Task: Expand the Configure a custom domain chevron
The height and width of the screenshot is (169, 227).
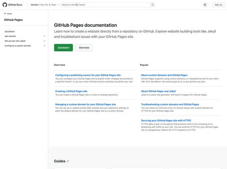Action: tap(45, 46)
